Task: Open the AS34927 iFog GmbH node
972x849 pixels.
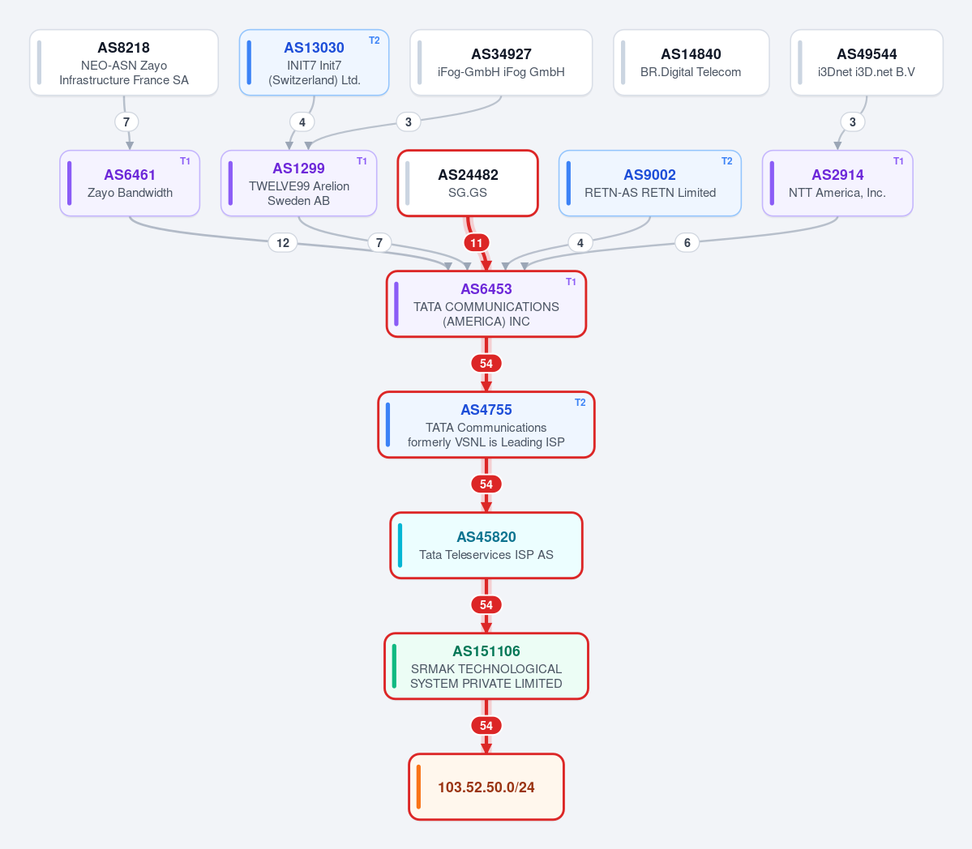Action: tap(501, 62)
